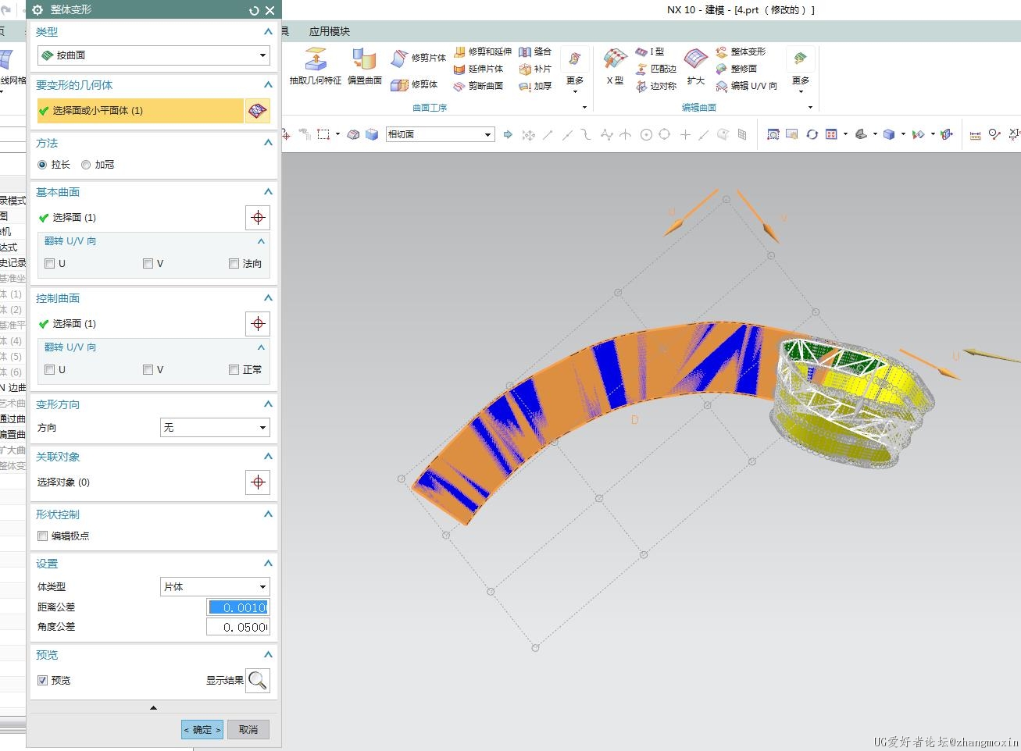Select the X型 (X-Form) tool
The height and width of the screenshot is (751, 1021).
pos(616,66)
